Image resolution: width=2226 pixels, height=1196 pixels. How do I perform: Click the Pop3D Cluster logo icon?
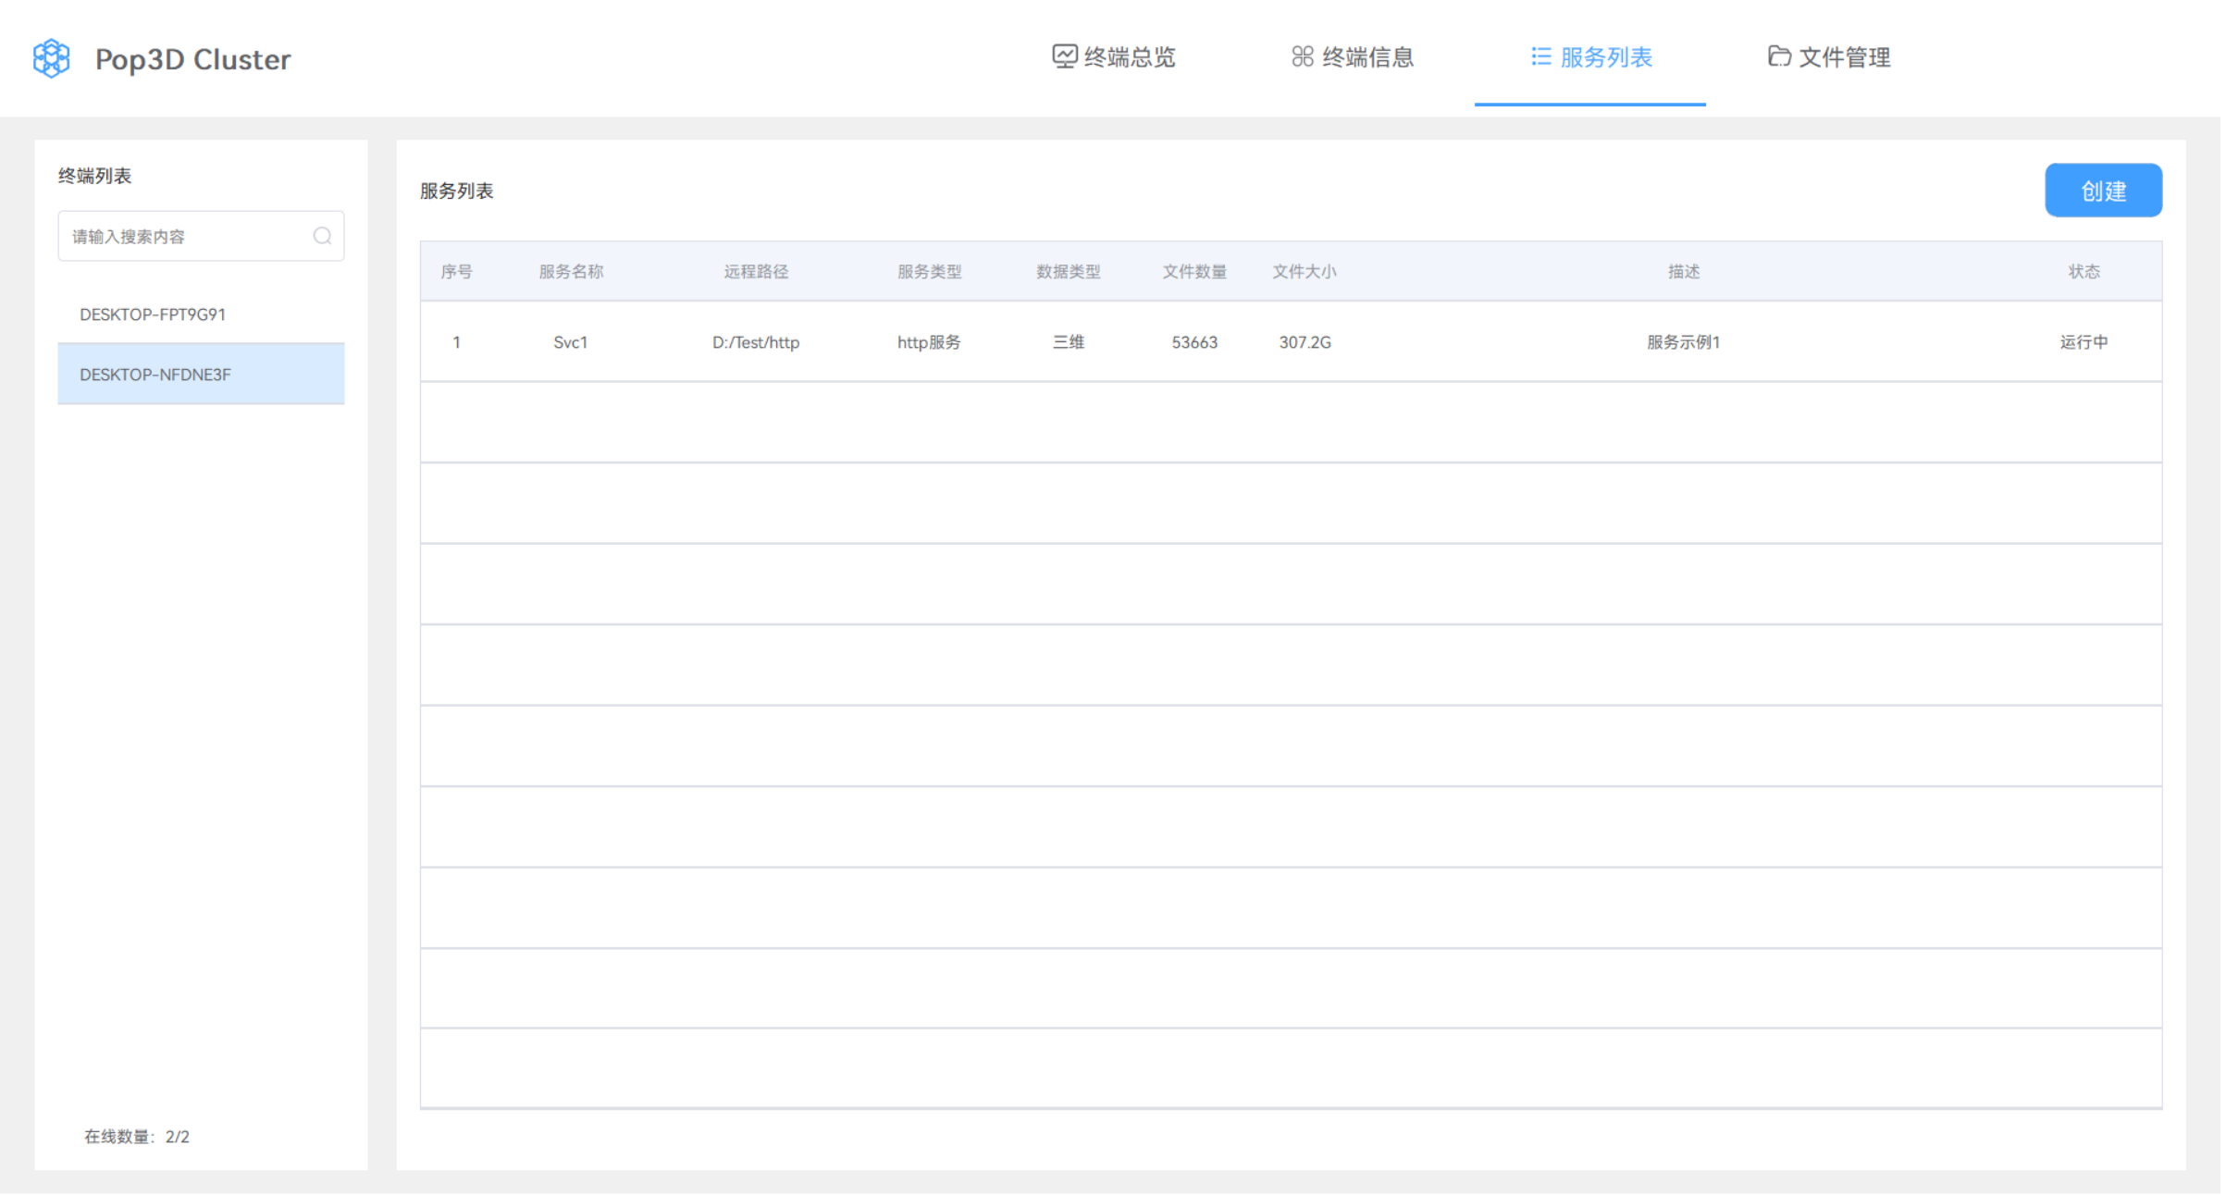point(51,58)
